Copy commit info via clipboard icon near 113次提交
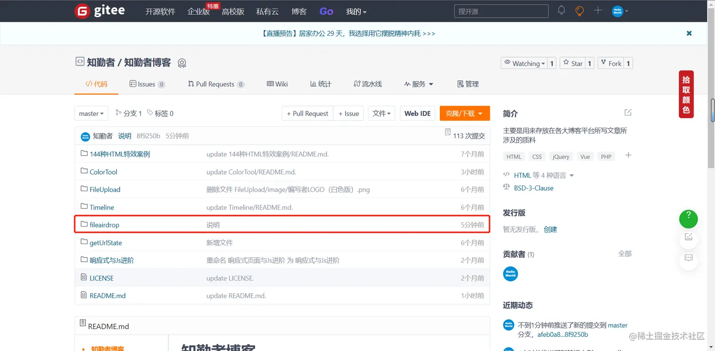This screenshot has height=351, width=715. point(447,133)
